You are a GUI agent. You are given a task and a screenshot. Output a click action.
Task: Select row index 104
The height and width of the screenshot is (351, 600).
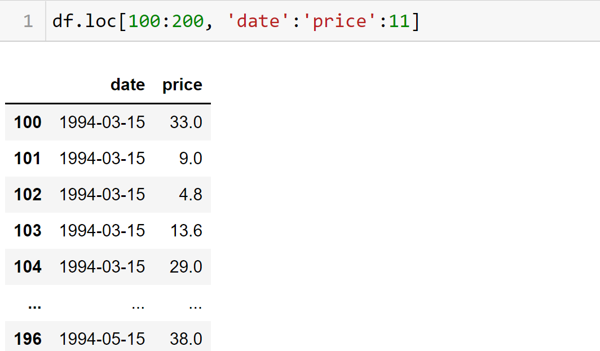pyautogui.click(x=28, y=266)
